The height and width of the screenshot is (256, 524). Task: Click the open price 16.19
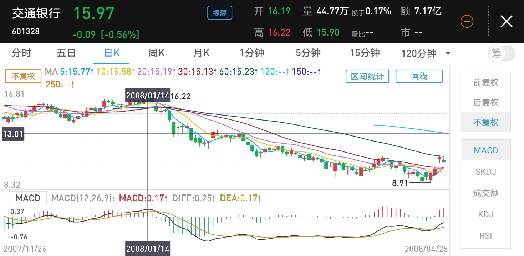click(x=279, y=11)
